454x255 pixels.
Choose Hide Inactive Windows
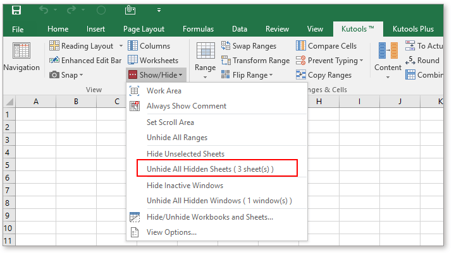pos(217,186)
